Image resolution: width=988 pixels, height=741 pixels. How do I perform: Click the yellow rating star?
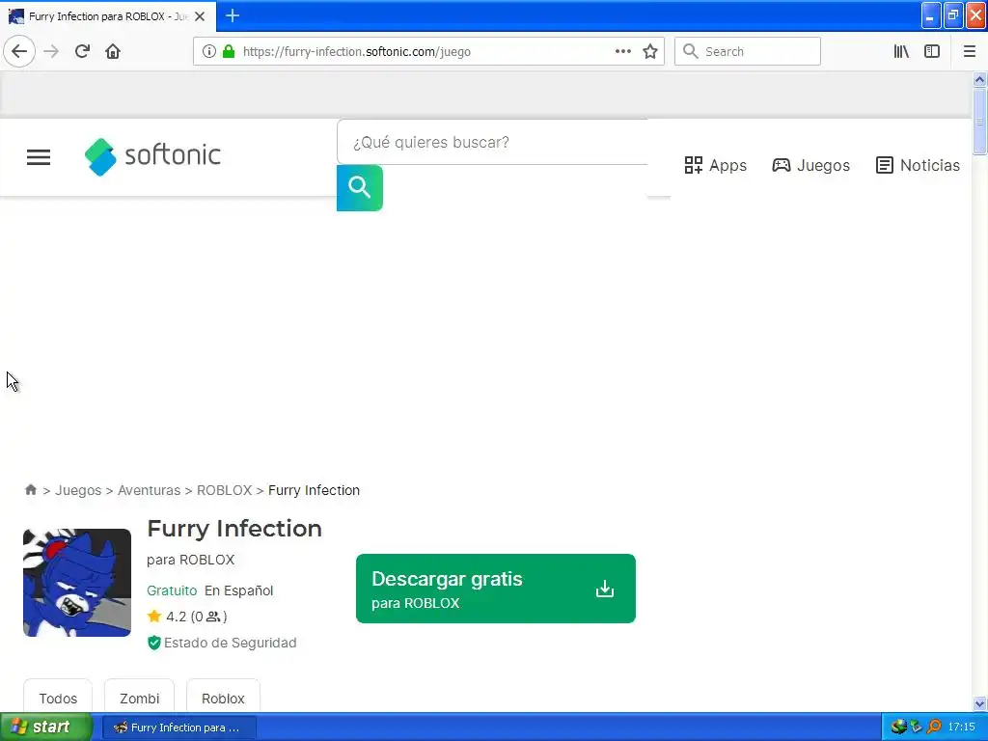pos(154,617)
